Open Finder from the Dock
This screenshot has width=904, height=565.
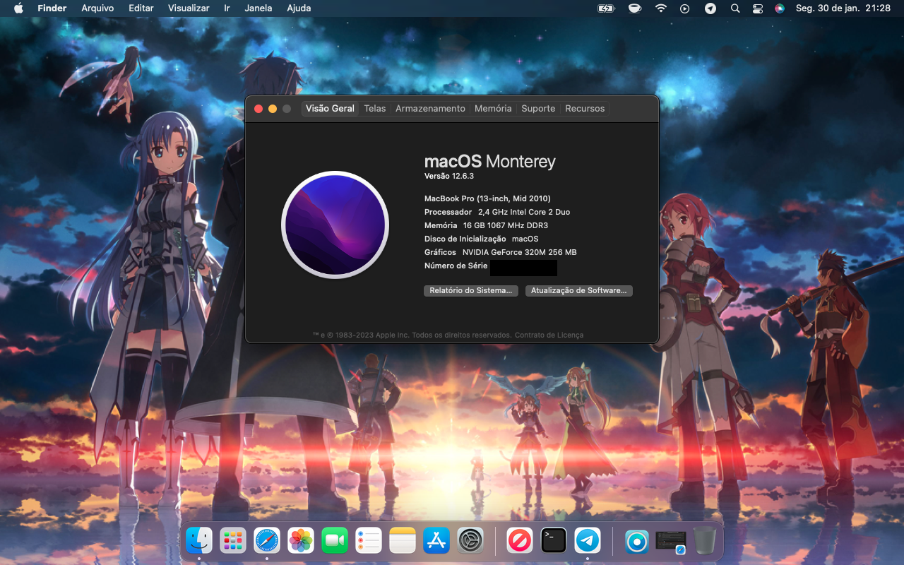point(199,541)
